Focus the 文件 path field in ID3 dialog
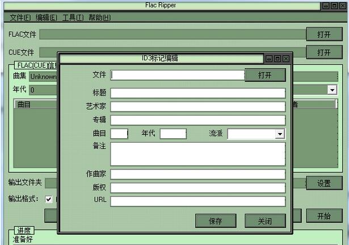The height and width of the screenshot is (245, 349). coord(178,75)
